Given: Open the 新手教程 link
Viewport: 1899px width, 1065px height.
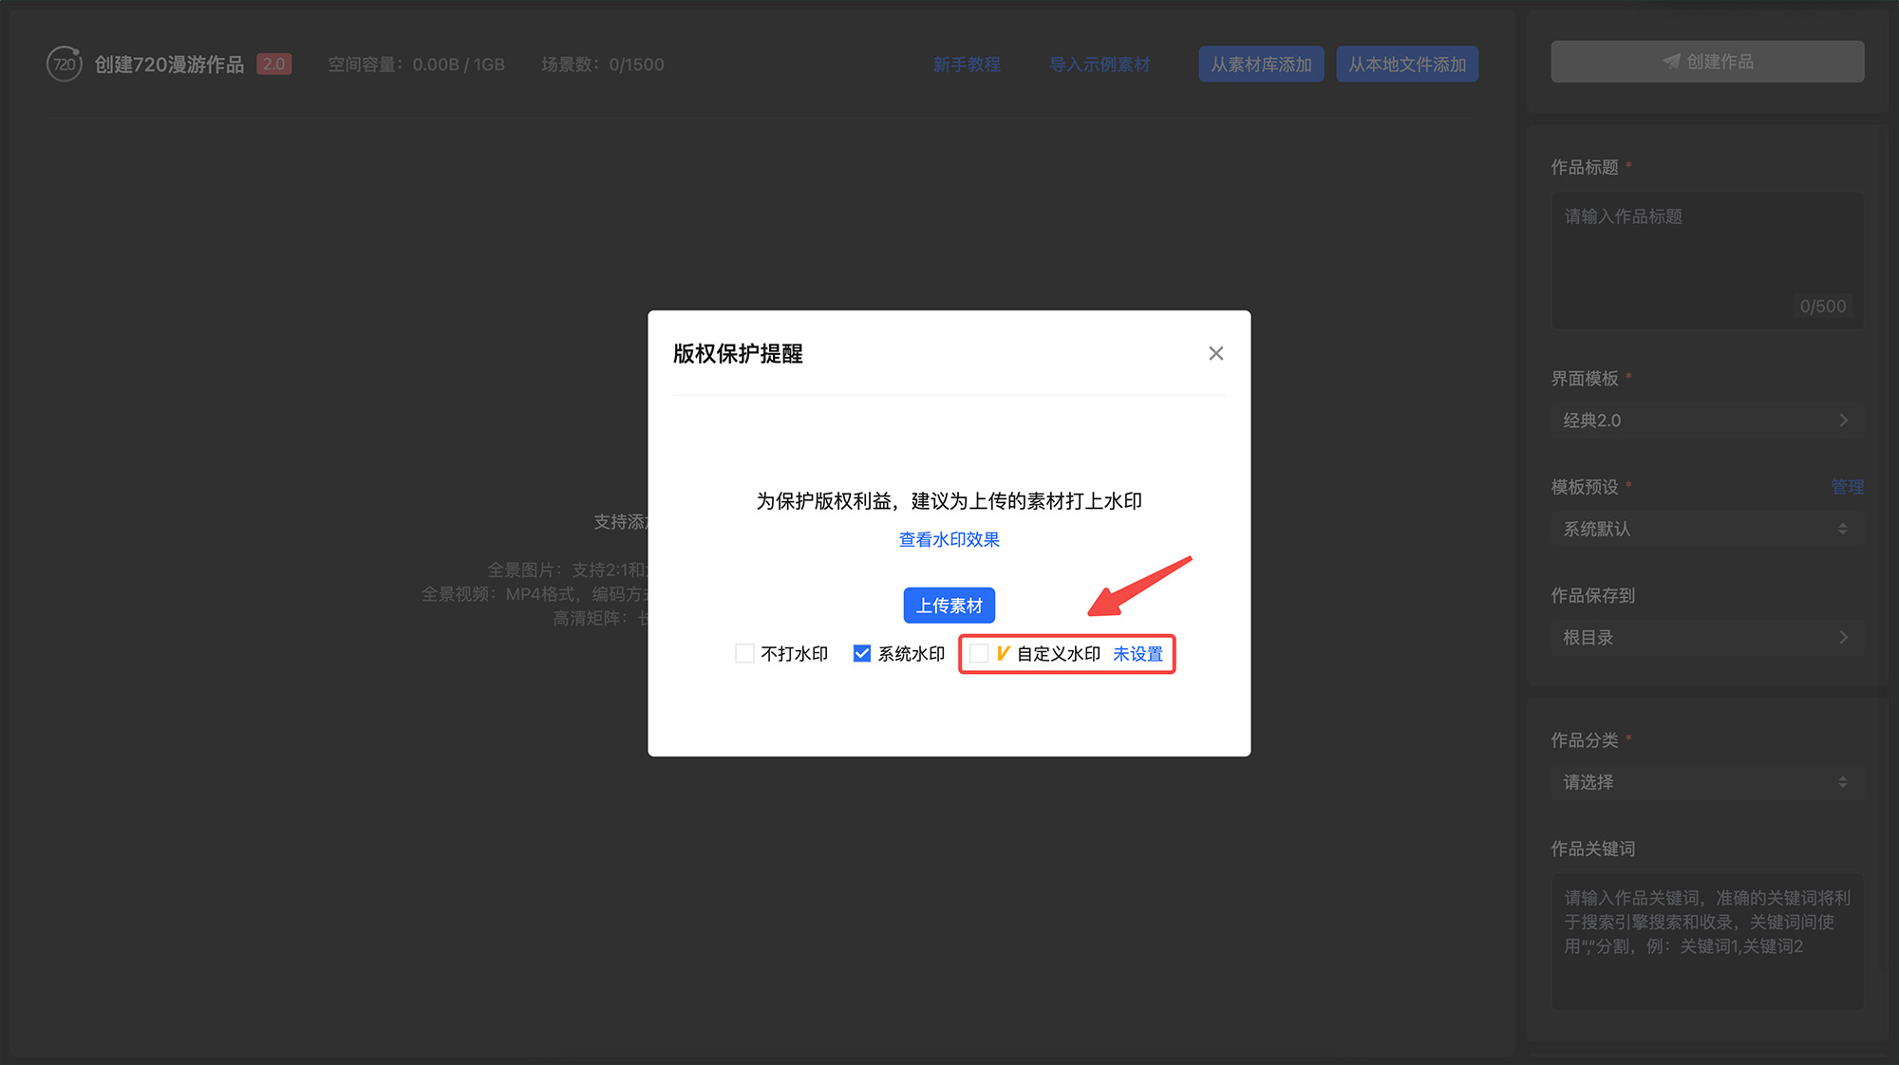Looking at the screenshot, I should (x=967, y=65).
